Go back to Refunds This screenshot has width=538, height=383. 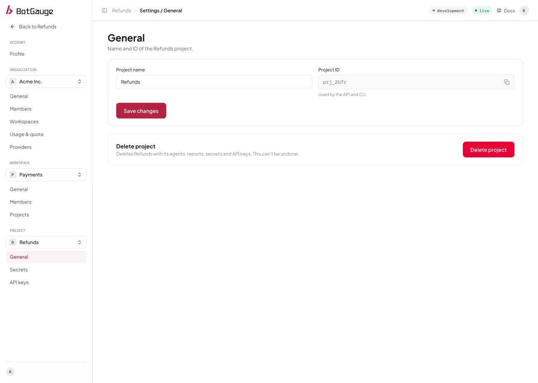33,27
